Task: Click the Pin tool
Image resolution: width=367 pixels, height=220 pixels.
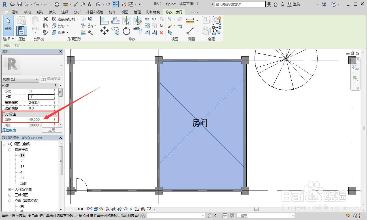Action: pyautogui.click(x=161, y=26)
